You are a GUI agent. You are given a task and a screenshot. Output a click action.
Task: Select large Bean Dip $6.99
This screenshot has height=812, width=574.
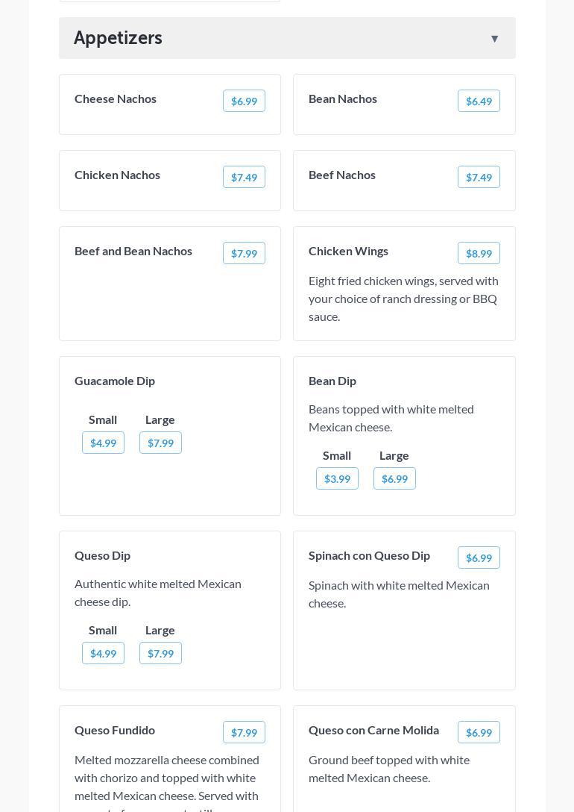[x=394, y=479]
